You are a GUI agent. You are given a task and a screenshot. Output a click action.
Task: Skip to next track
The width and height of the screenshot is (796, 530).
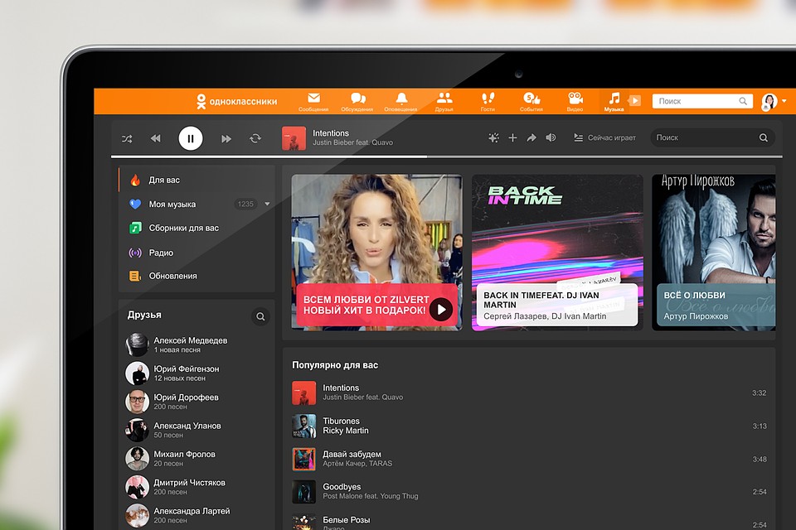pyautogui.click(x=226, y=138)
